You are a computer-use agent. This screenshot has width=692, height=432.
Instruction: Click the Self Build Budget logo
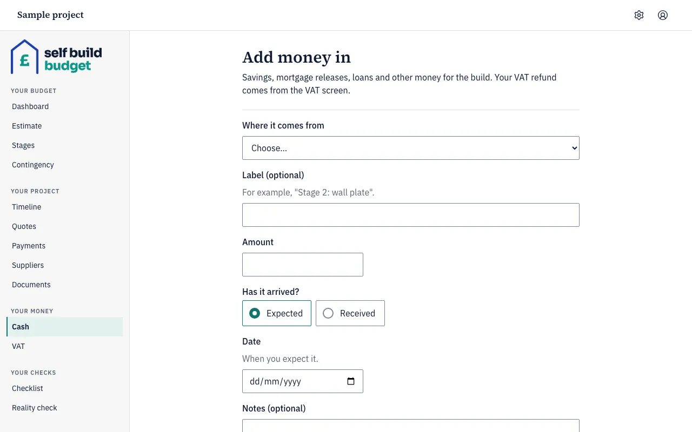[56, 57]
